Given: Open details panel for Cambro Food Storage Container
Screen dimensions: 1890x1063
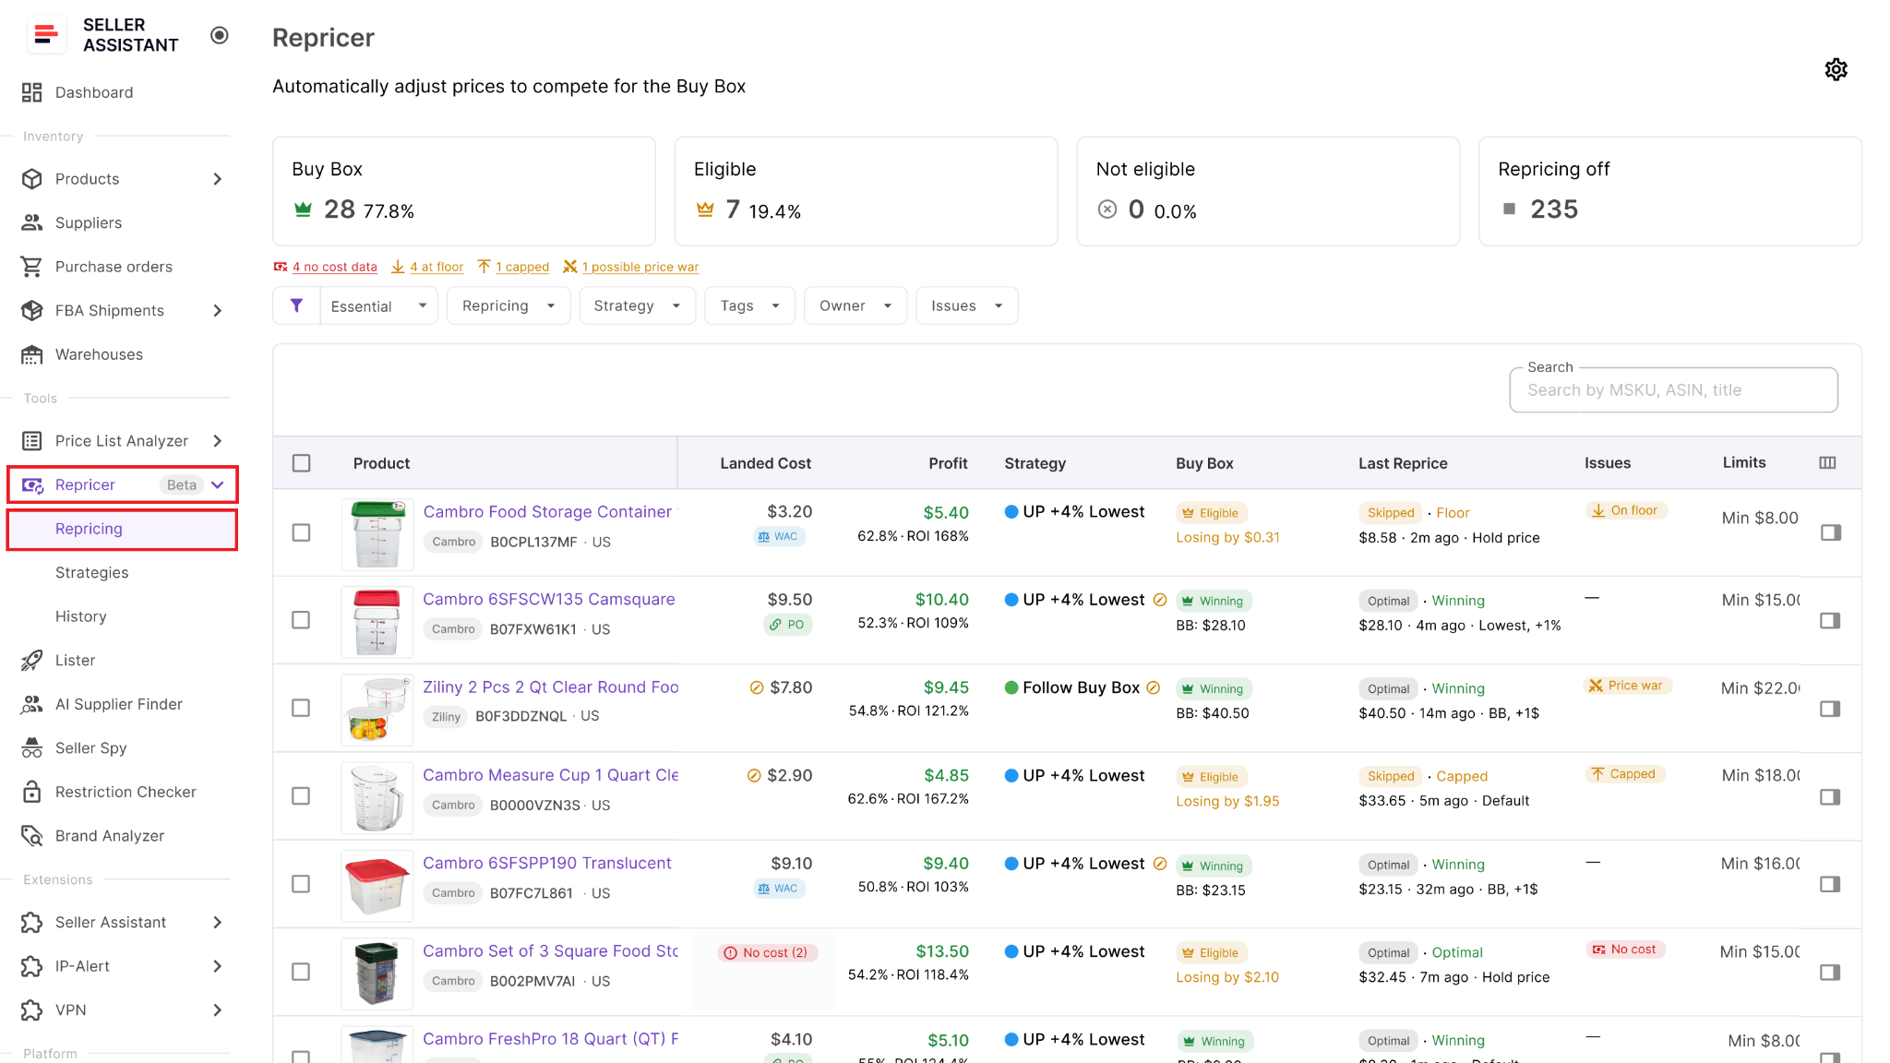Looking at the screenshot, I should coord(1831,532).
